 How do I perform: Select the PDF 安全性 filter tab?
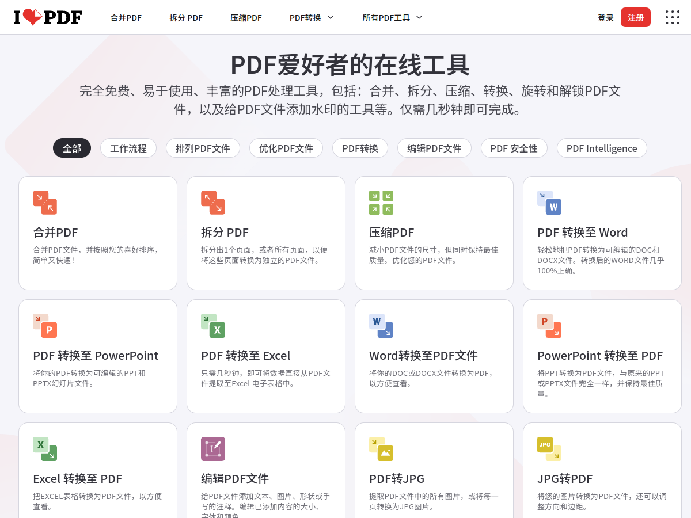(x=514, y=148)
